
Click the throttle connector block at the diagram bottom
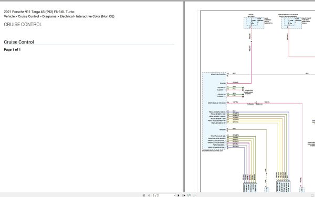[250, 188]
